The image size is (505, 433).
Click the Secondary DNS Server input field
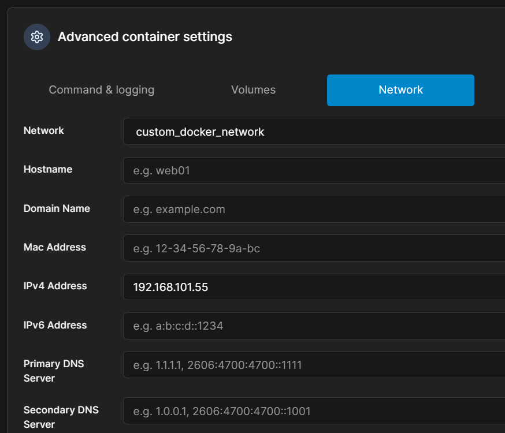tap(314, 411)
